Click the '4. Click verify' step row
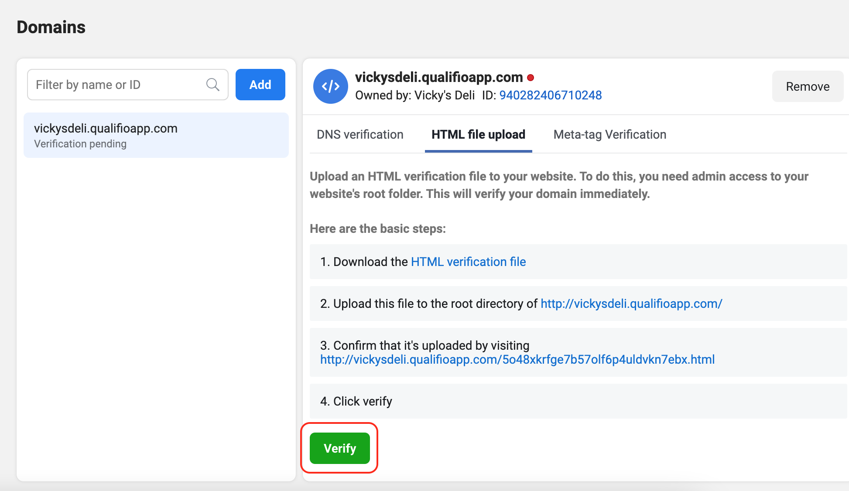The width and height of the screenshot is (849, 491). tap(579, 401)
